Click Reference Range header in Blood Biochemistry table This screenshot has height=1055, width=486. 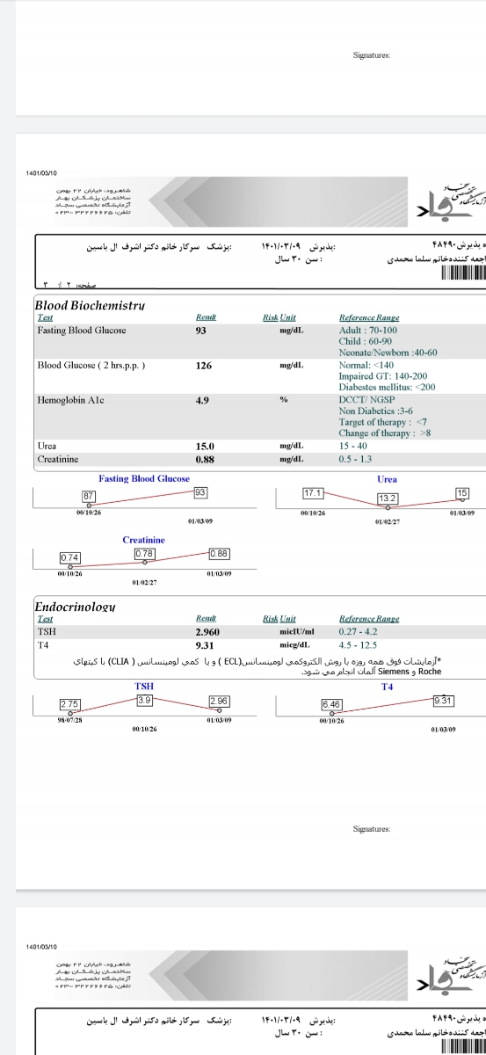[x=369, y=317]
